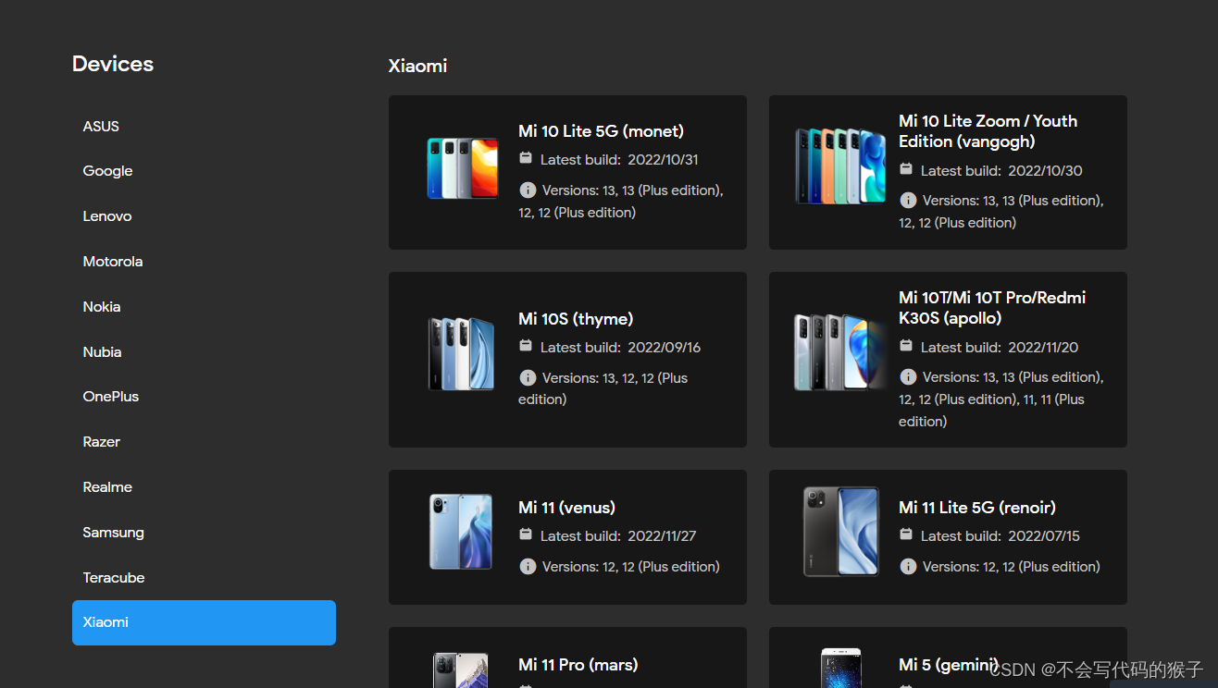Click the Versions text on the thyme card
Viewport: 1218px width, 688px height.
(603, 388)
